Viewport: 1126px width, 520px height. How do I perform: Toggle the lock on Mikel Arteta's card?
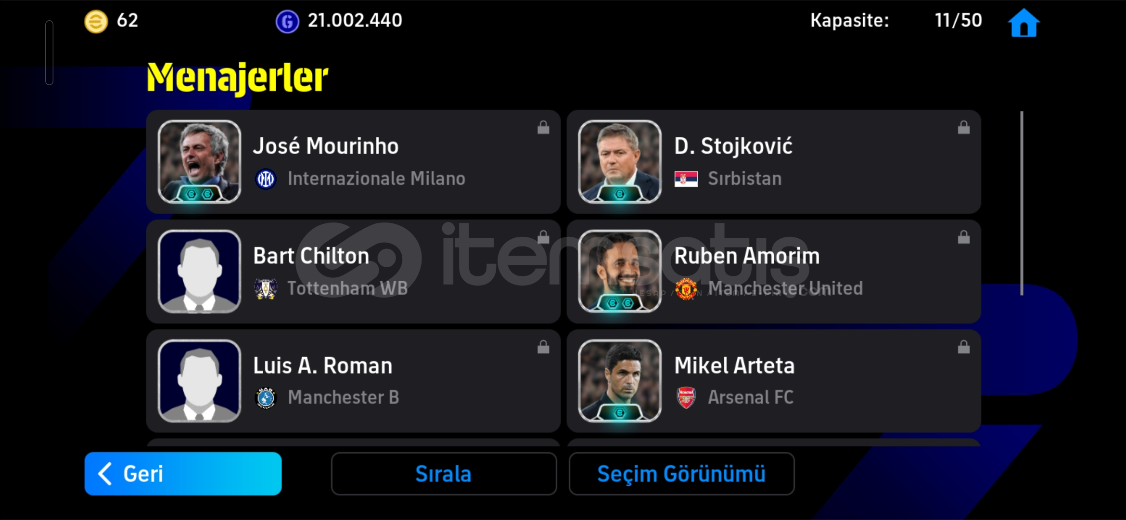point(963,347)
